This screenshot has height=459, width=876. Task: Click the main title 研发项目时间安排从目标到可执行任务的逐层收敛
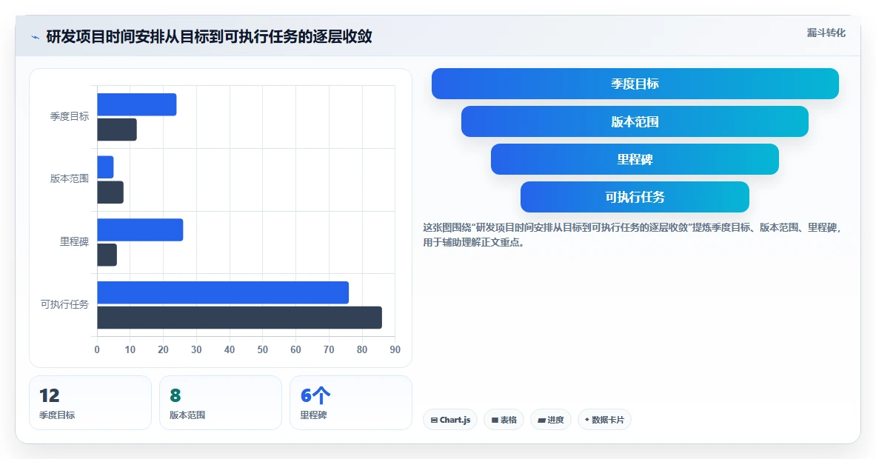coord(209,37)
